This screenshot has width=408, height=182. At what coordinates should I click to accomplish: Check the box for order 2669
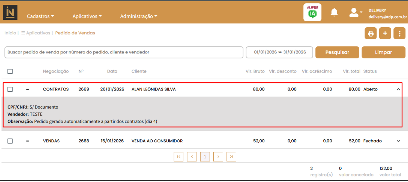click(x=10, y=89)
